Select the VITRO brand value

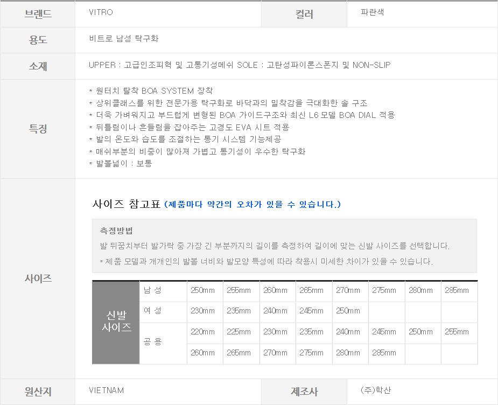[x=101, y=12]
